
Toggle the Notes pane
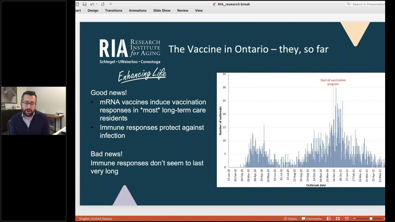tap(290, 219)
